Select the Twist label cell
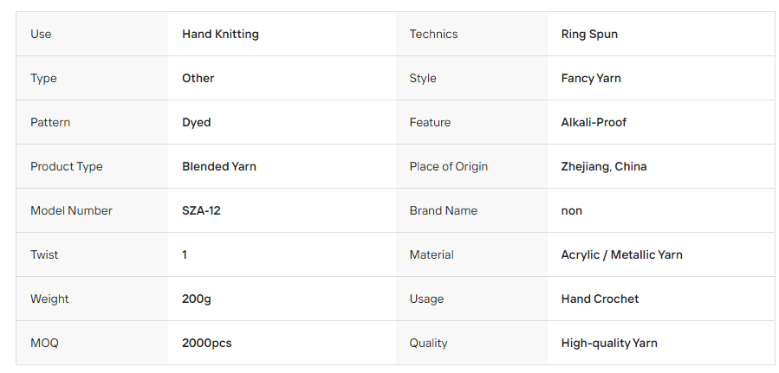 (92, 255)
